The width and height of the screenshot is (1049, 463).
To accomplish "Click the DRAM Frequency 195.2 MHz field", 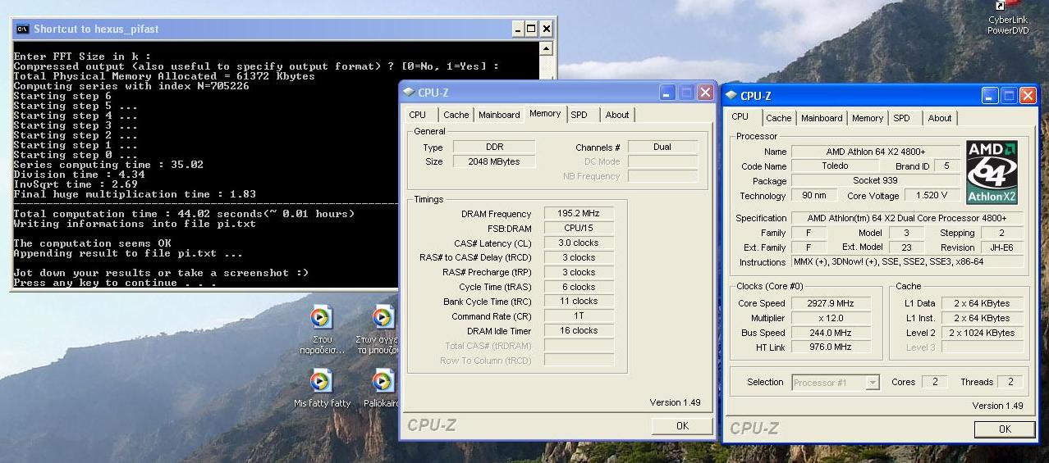I will [579, 214].
